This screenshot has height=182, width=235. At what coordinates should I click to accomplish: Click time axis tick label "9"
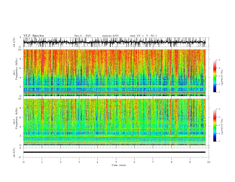pyautogui.click(x=190, y=162)
